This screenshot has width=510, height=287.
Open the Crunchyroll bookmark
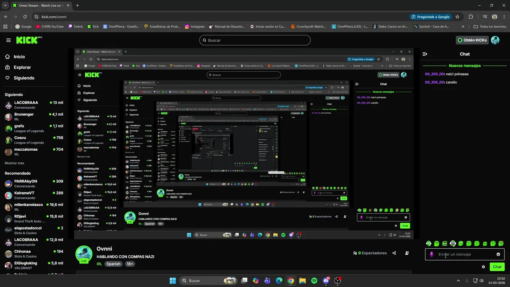pyautogui.click(x=308, y=27)
